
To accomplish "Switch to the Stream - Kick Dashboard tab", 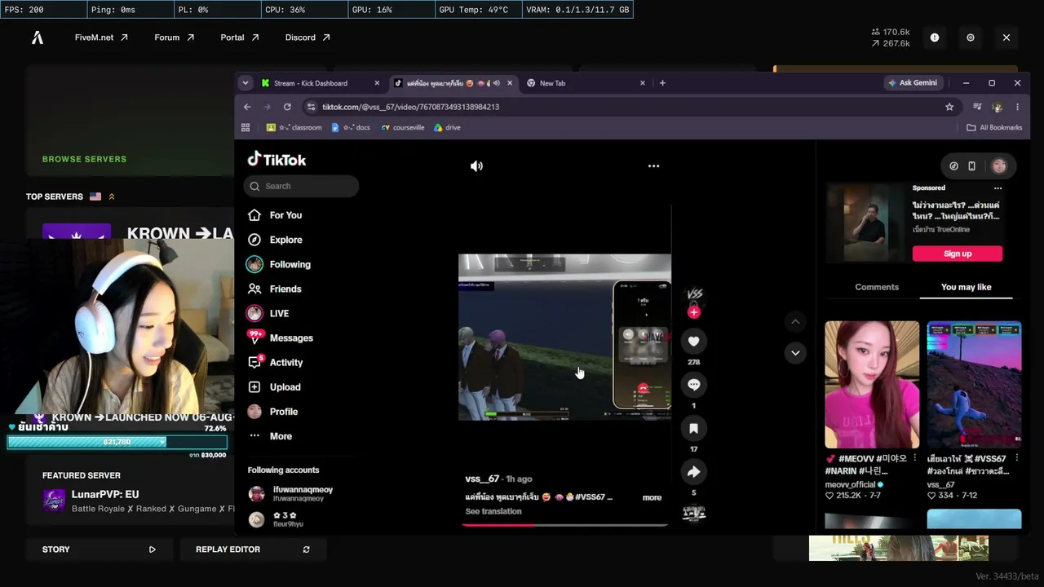I will (x=310, y=83).
